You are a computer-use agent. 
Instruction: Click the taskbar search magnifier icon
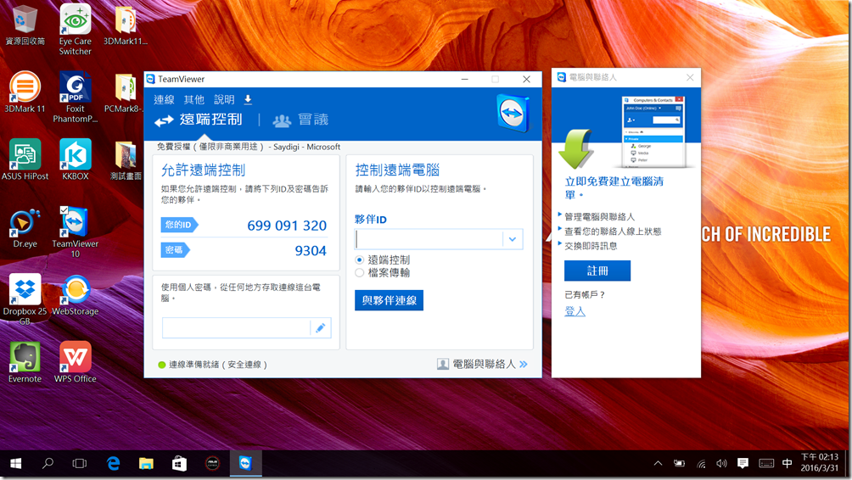(x=48, y=463)
